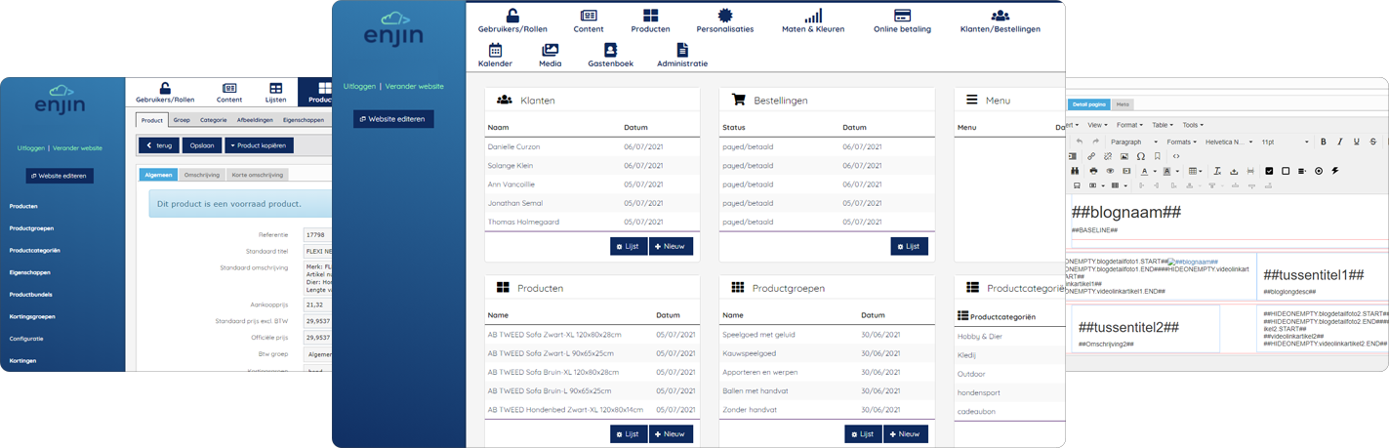Image resolution: width=1389 pixels, height=448 pixels.
Task: Open source code icon in editor
Action: click(1176, 156)
